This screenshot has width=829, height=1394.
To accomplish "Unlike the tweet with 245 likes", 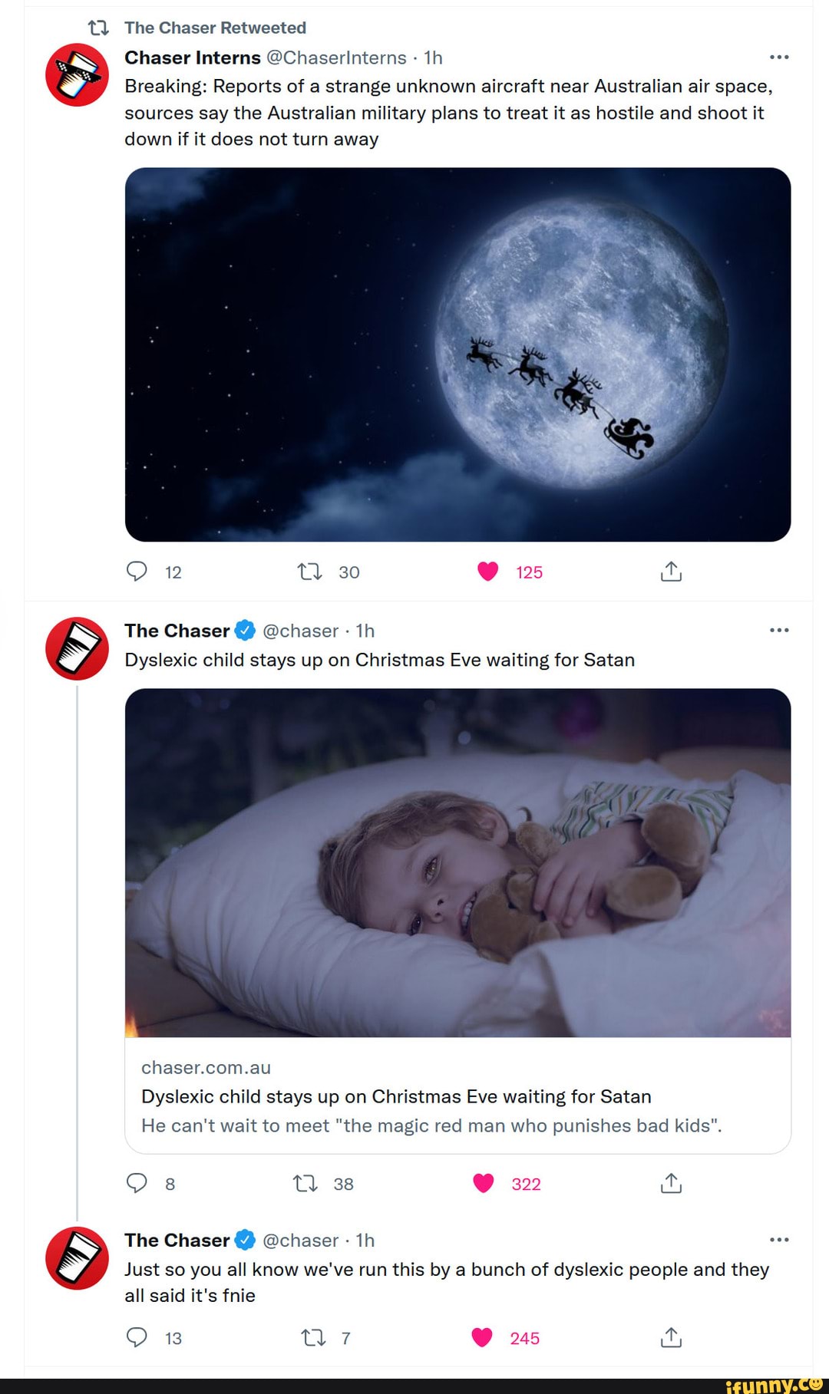I will coord(482,1337).
